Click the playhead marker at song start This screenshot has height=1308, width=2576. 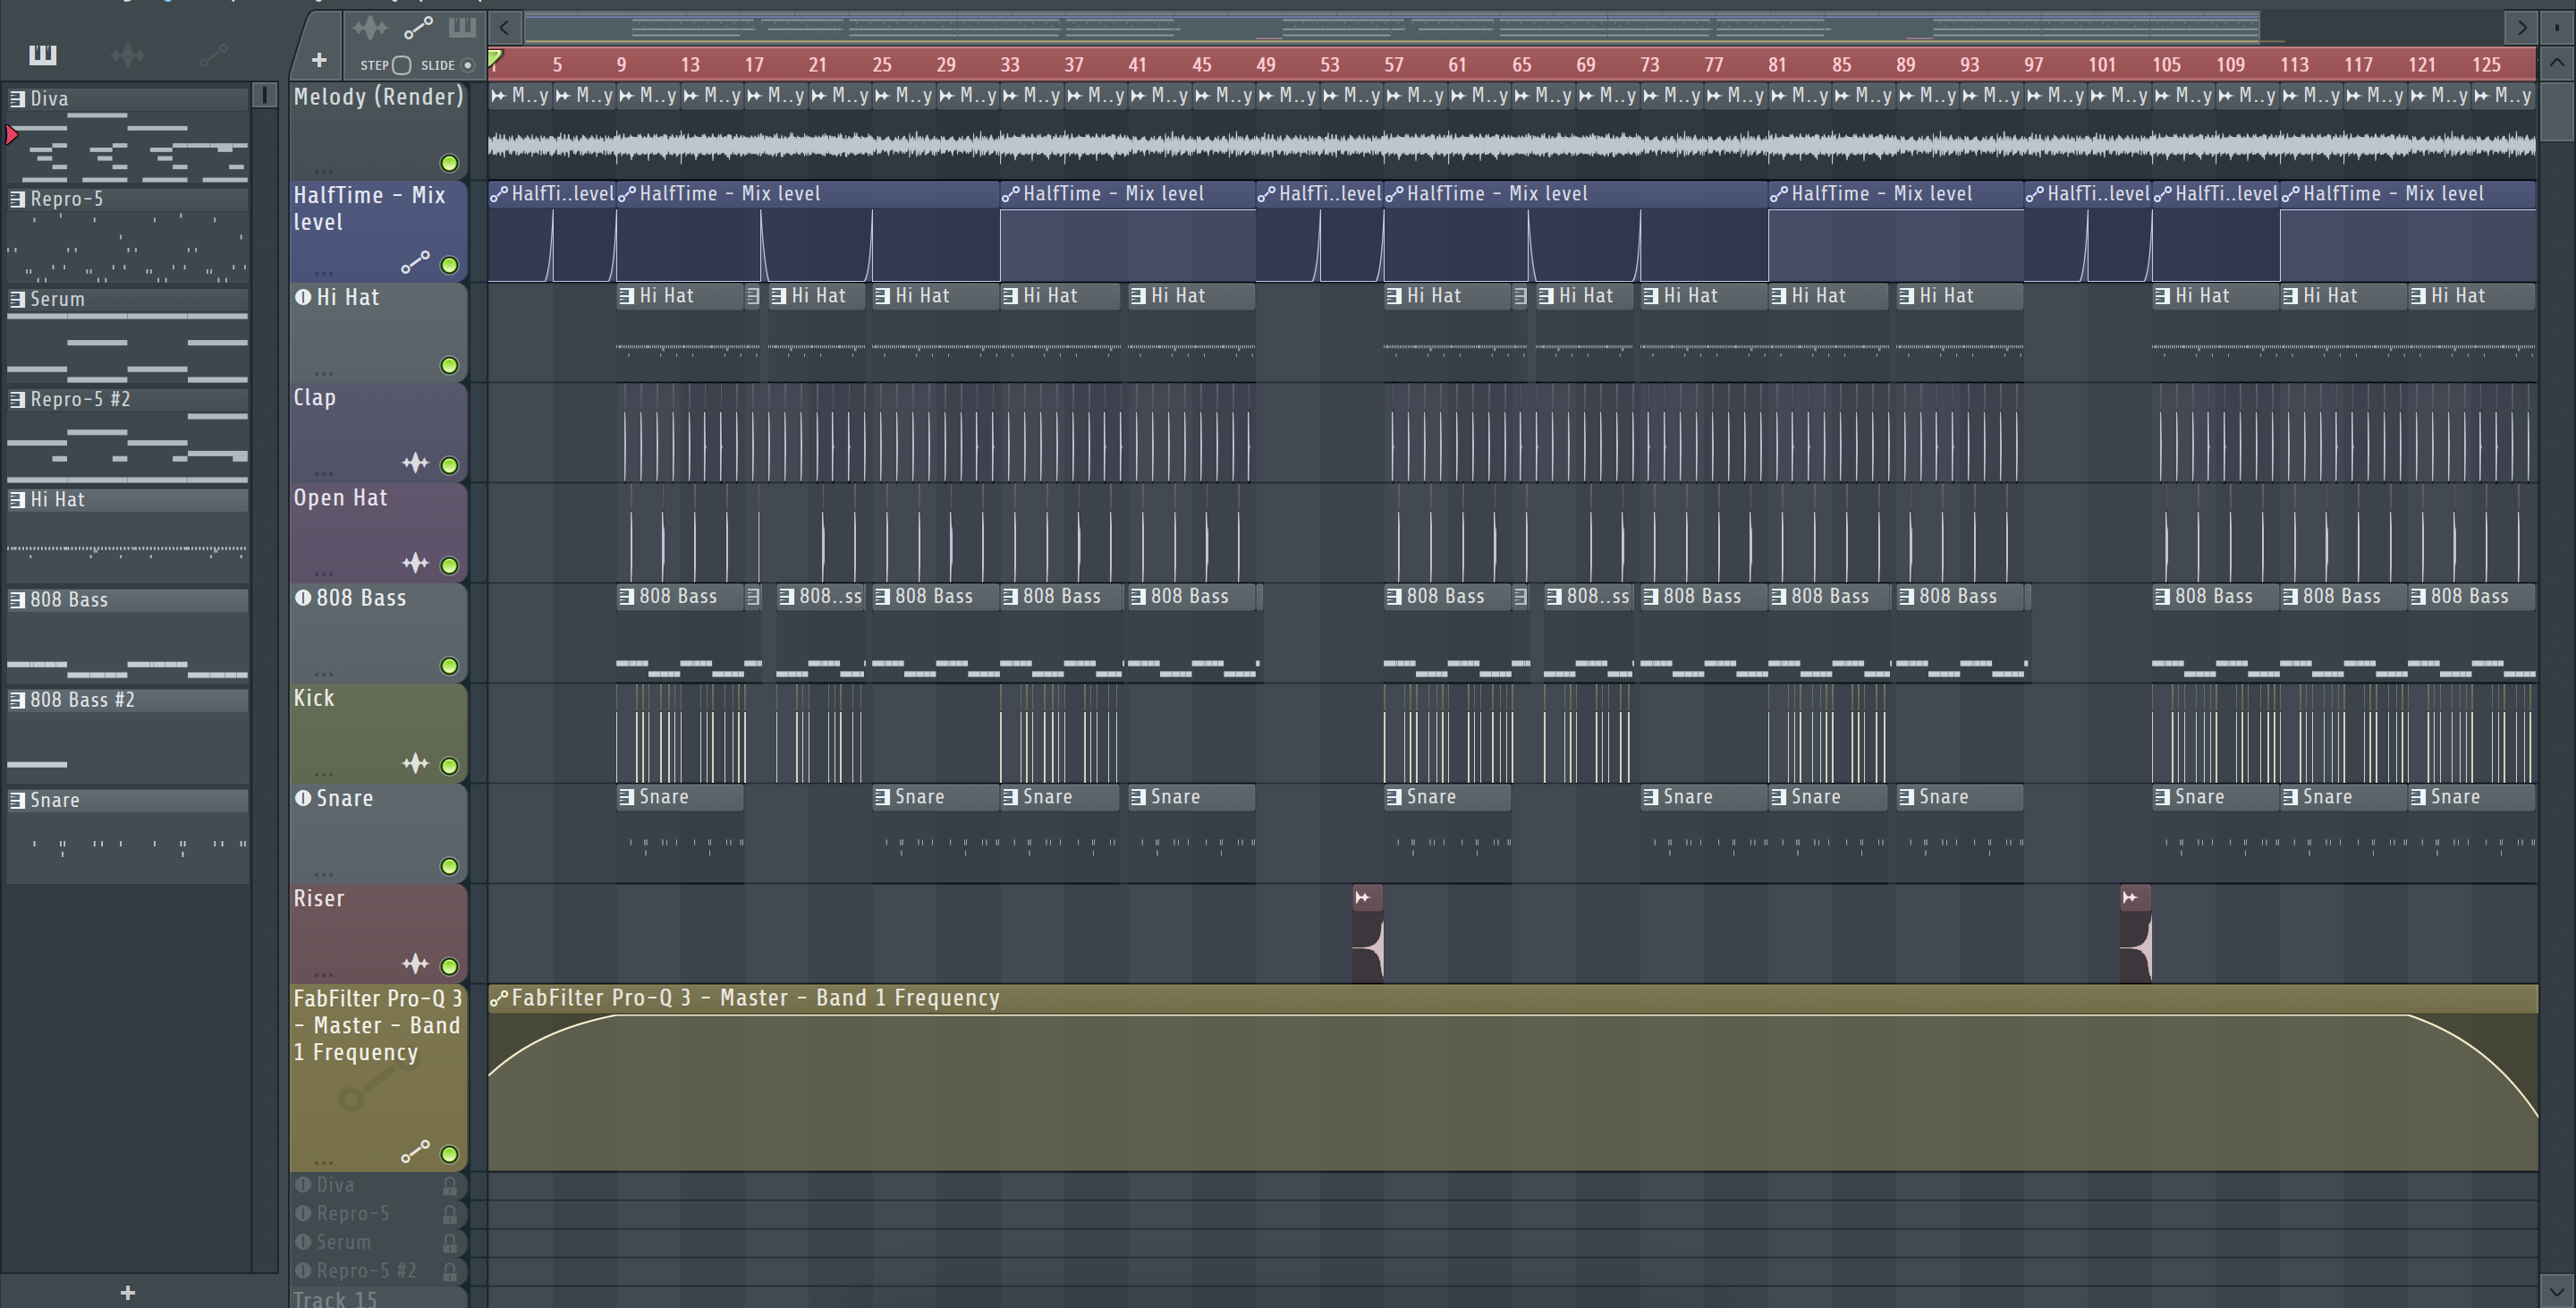click(x=495, y=59)
